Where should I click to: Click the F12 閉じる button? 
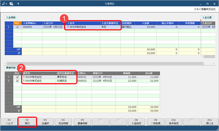tap(210, 122)
